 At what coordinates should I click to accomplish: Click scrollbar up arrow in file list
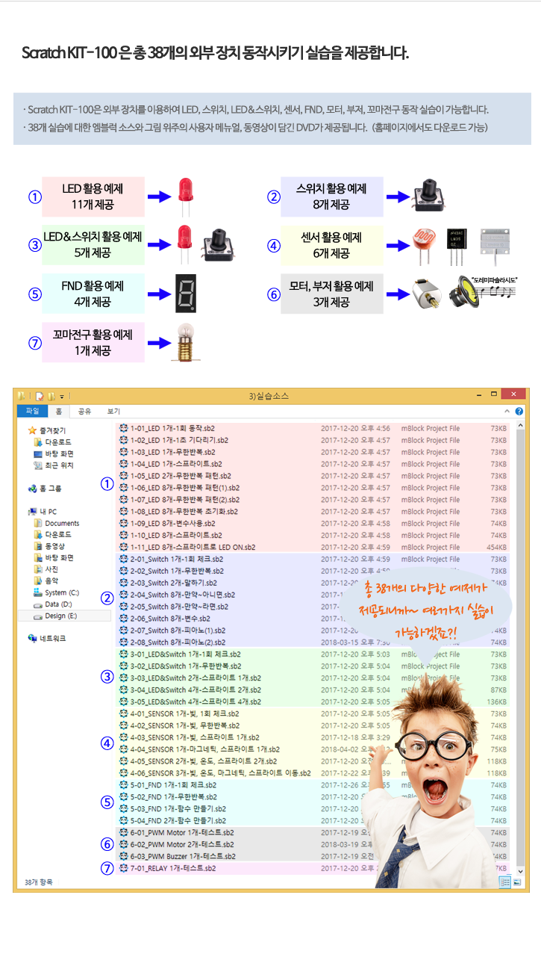(520, 427)
